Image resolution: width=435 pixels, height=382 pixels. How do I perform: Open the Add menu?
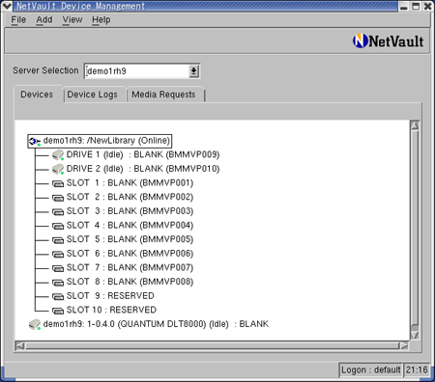point(44,20)
